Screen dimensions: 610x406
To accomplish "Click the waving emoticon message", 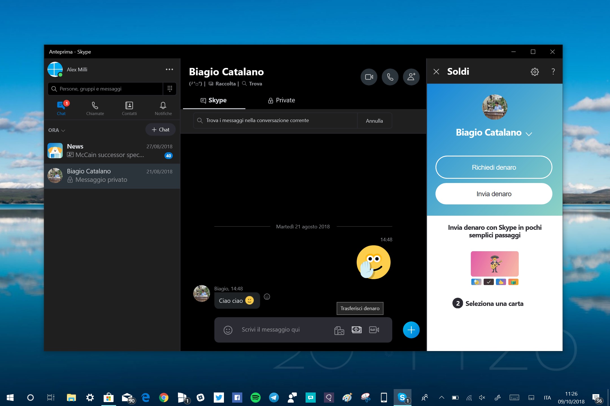I will pos(373,262).
